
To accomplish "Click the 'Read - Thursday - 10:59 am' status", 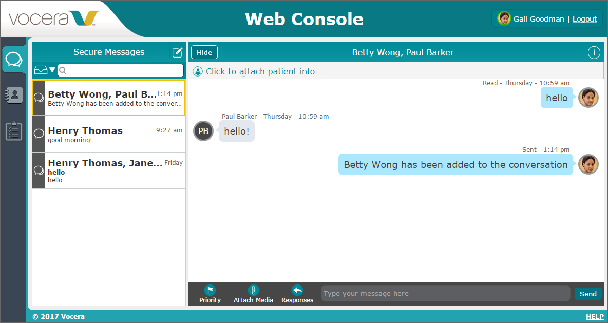I will [x=526, y=83].
